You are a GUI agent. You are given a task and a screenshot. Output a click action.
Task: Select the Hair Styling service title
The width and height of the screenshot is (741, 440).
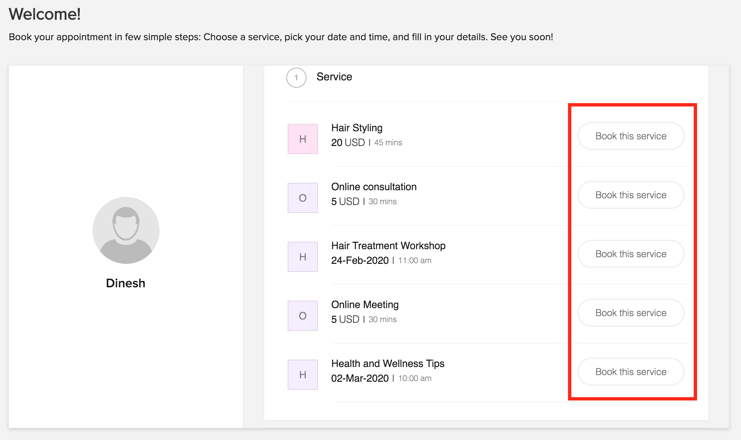point(356,128)
